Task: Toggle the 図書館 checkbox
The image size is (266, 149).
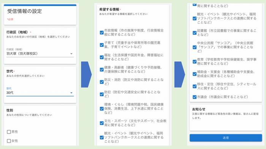Action: coord(195,33)
